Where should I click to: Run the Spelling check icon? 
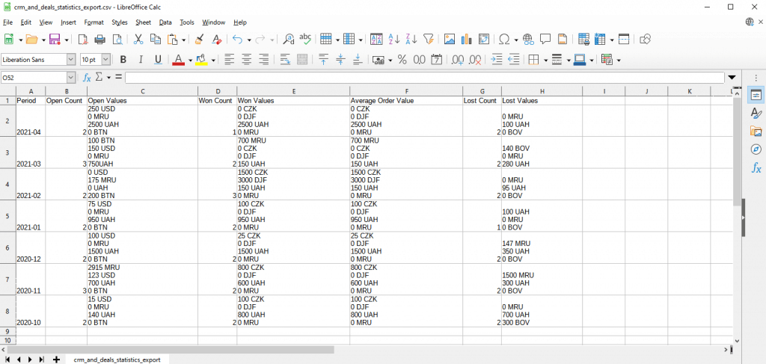coord(306,39)
